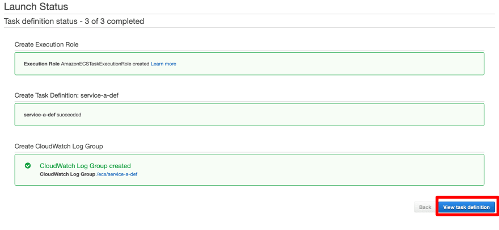Select the 'CloudWatch Log Group created' message
Viewport: 499px width, 230px height.
coord(85,166)
